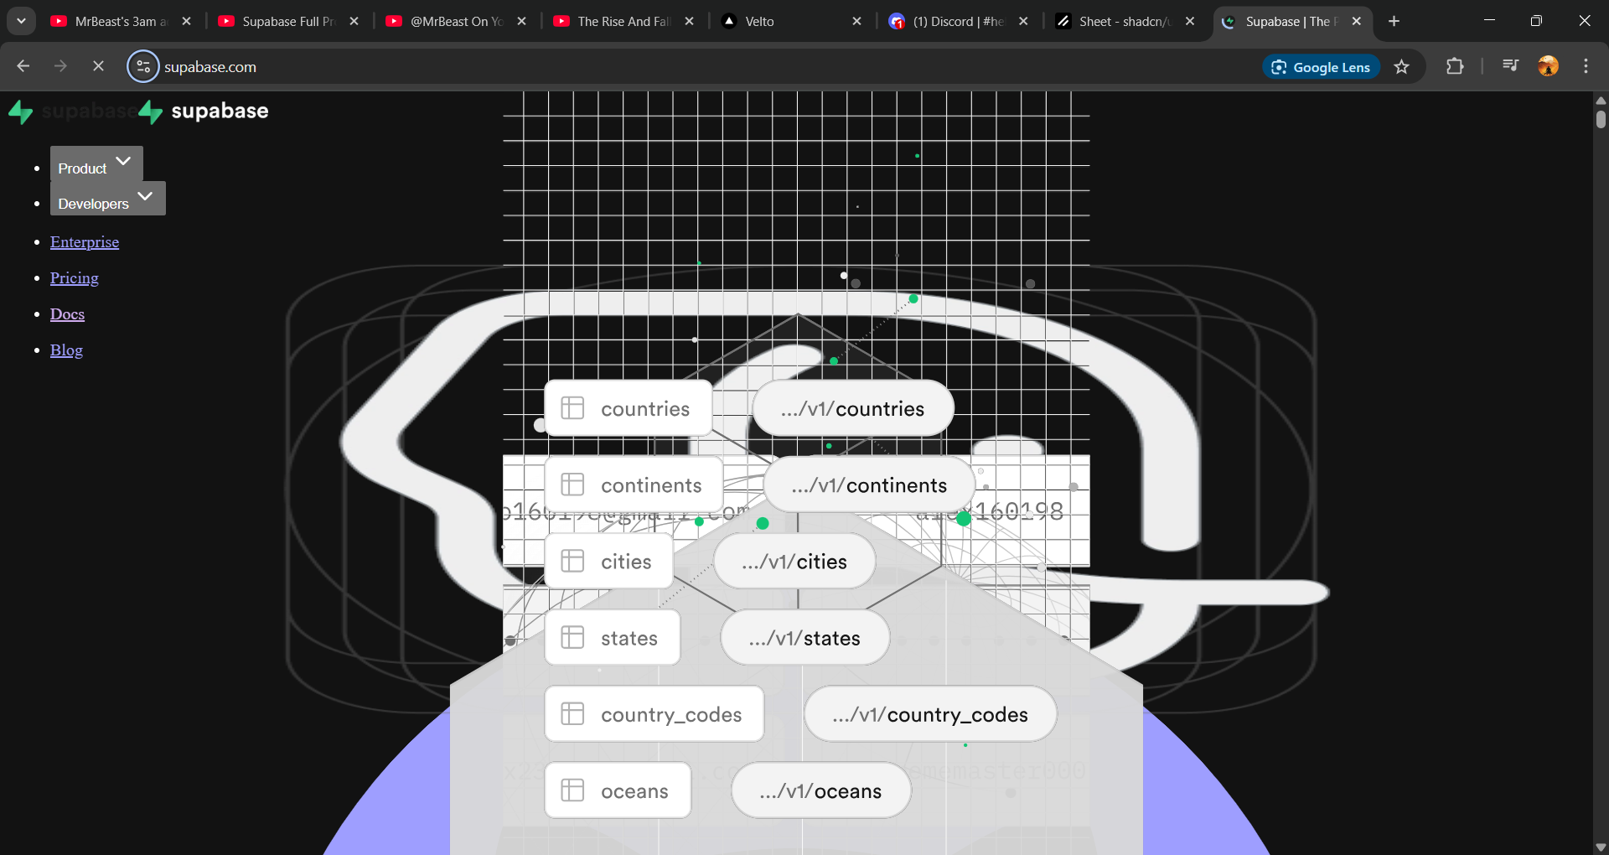
Task: Stop loading with the X in toolbar
Action: 98,66
